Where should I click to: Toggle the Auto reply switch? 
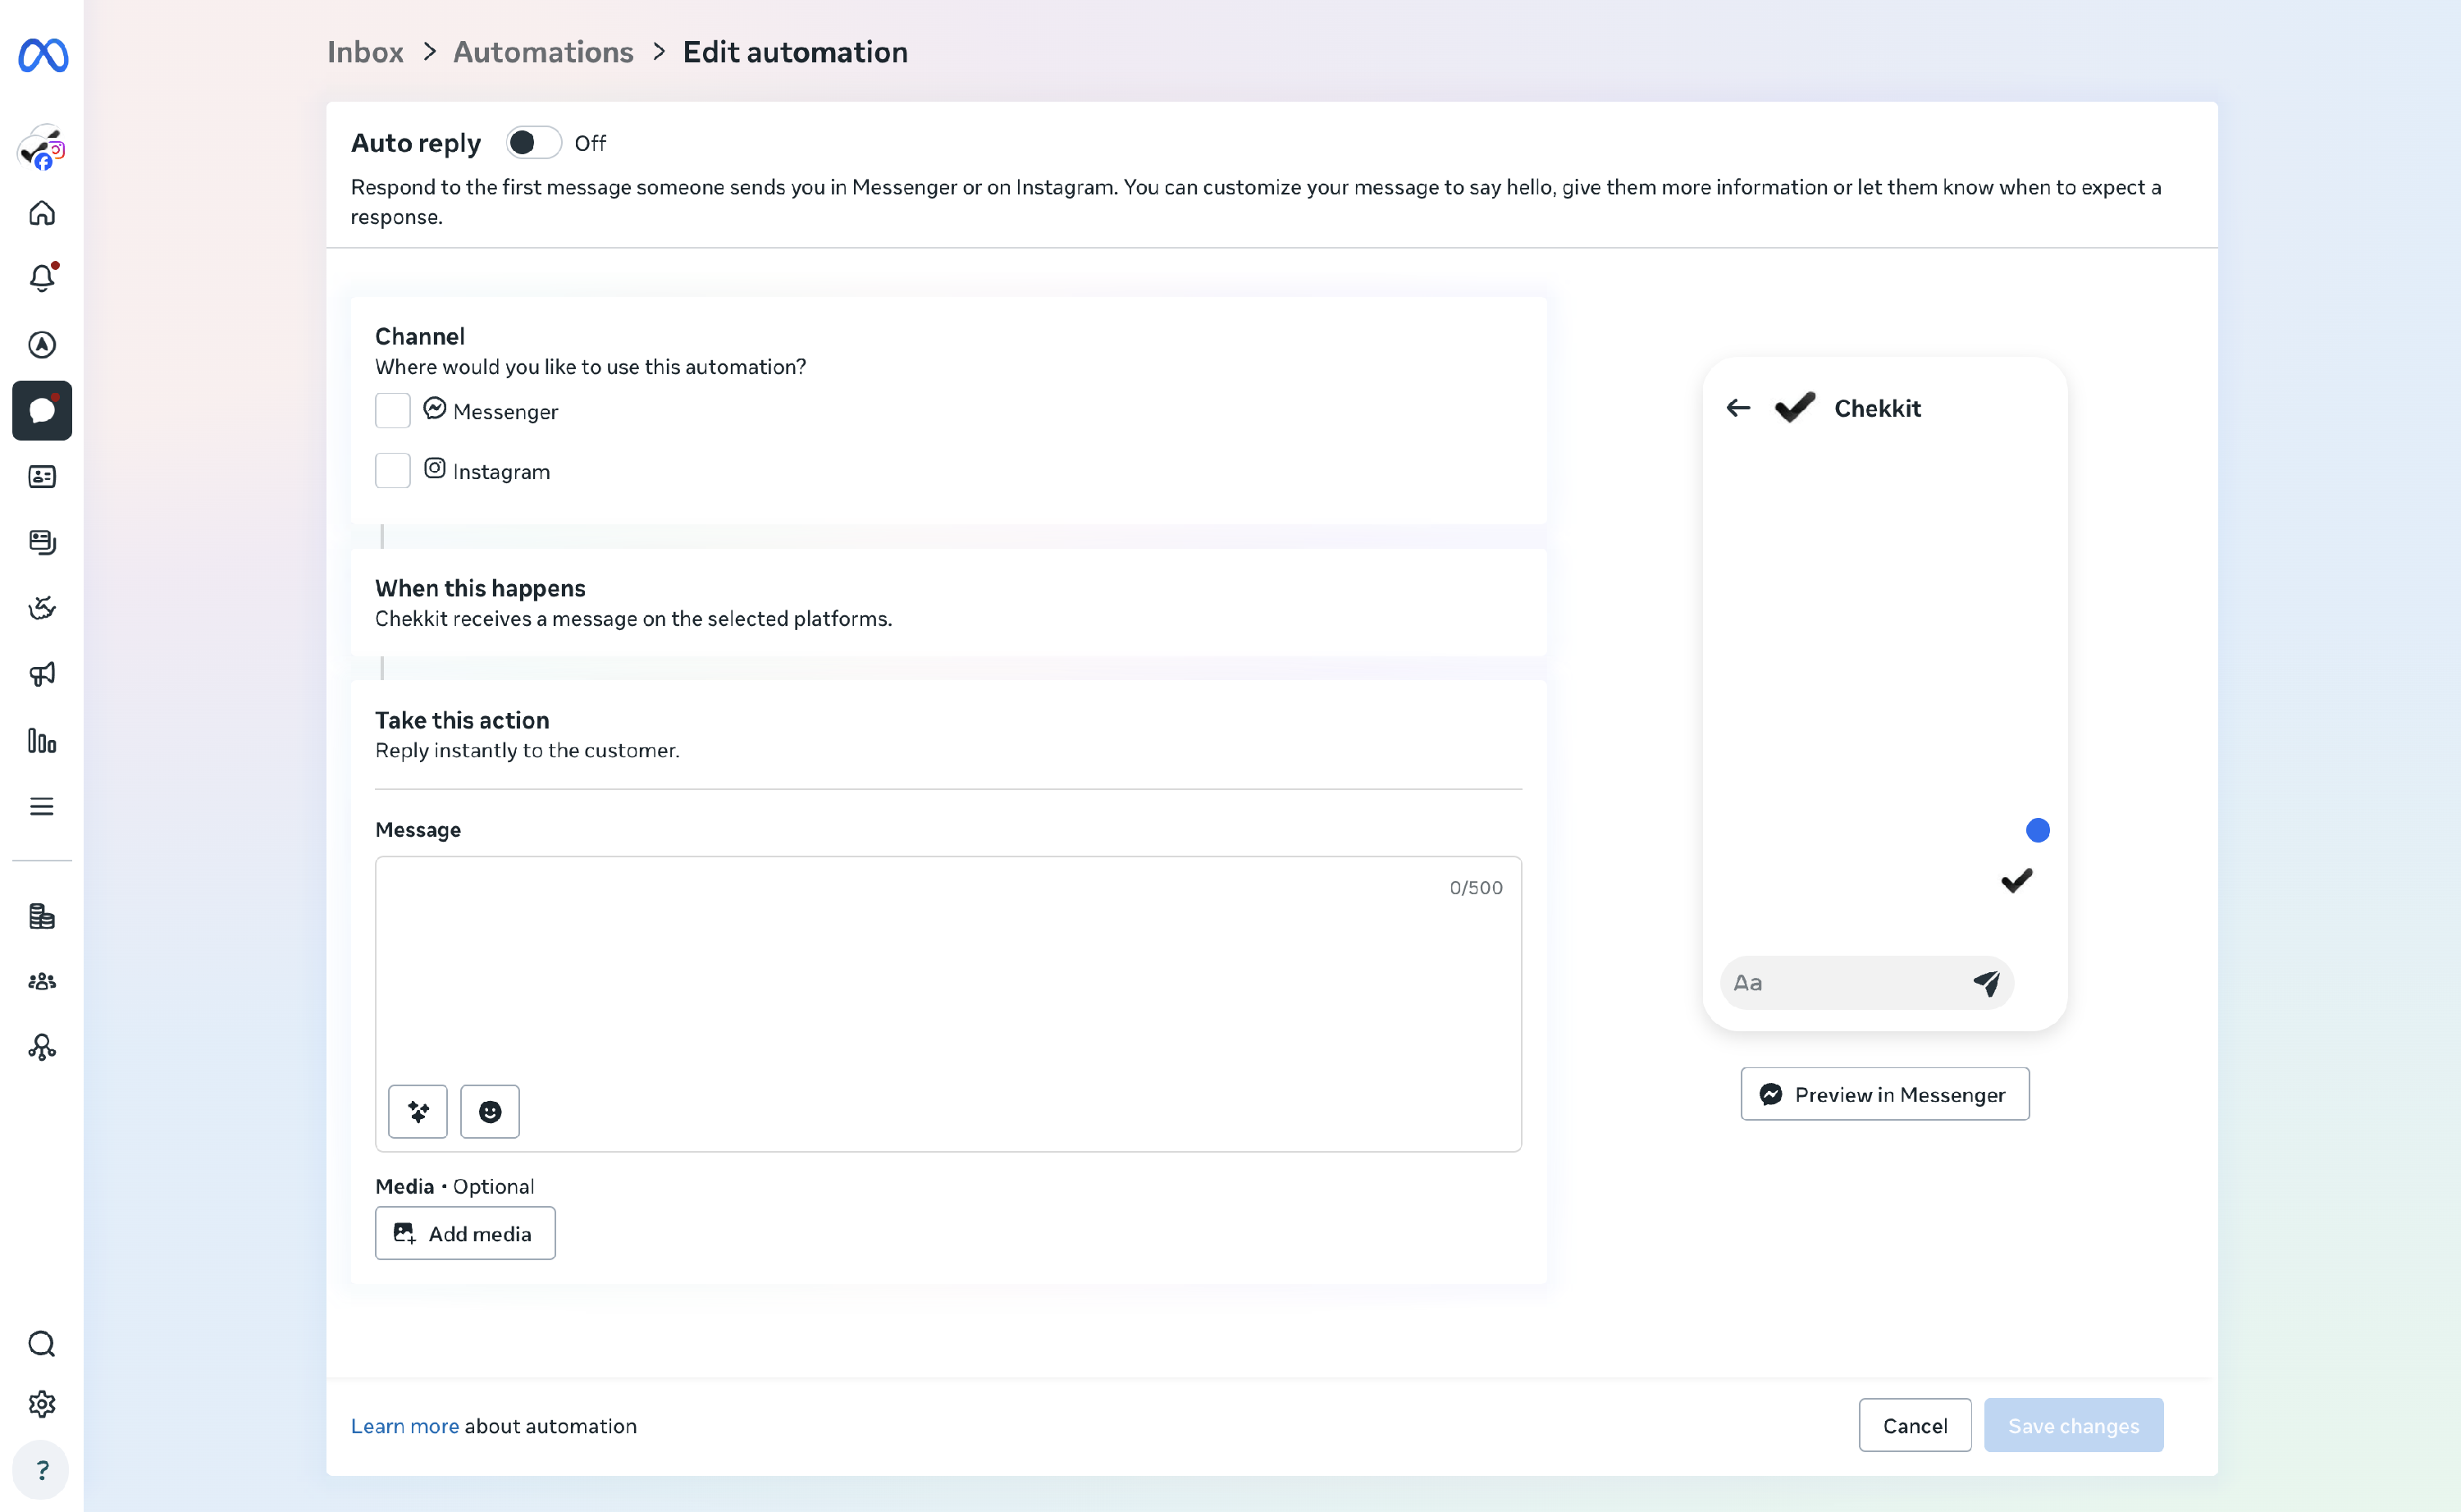(534, 143)
